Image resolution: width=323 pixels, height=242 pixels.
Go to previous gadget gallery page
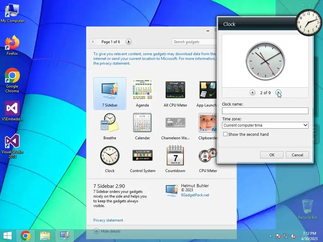tap(93, 42)
